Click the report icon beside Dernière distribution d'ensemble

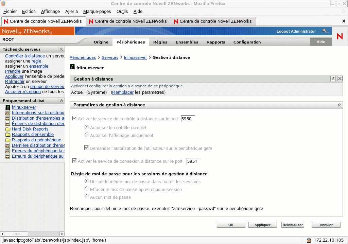click(x=8, y=145)
